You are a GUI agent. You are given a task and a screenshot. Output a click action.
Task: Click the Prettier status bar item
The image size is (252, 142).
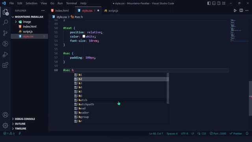pos(235,133)
